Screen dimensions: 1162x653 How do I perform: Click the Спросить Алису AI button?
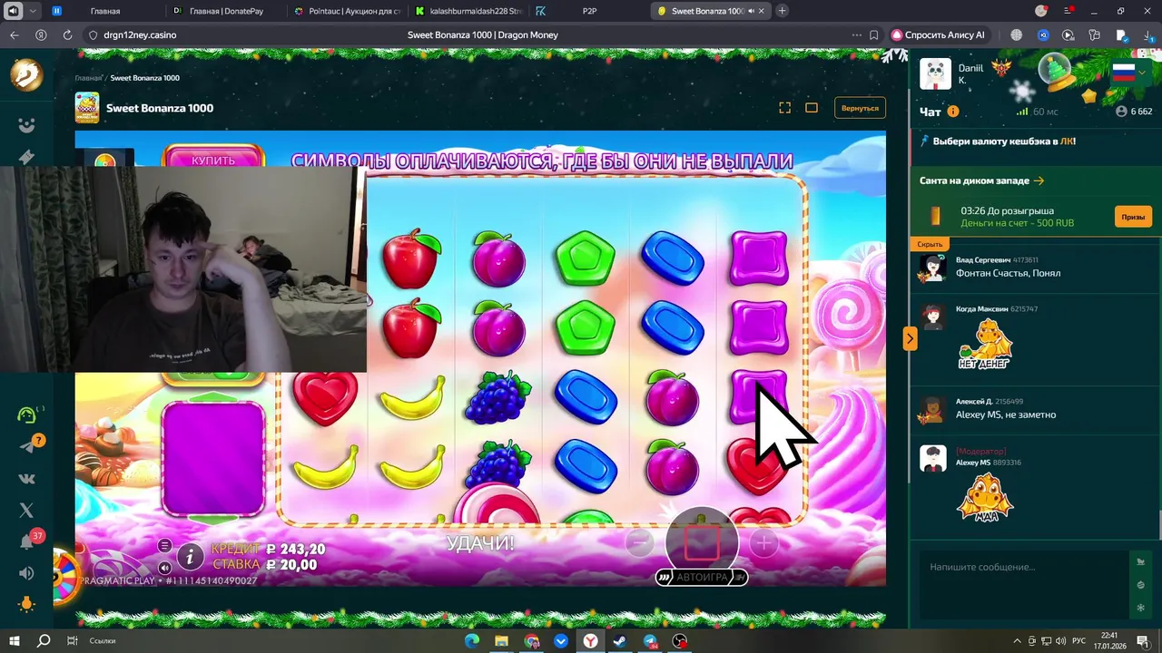[939, 35]
